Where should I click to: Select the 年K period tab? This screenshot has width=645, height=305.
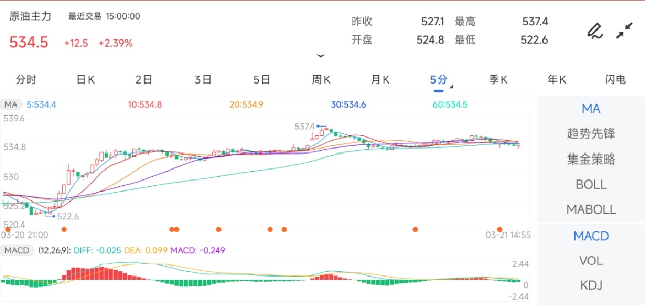coord(557,80)
